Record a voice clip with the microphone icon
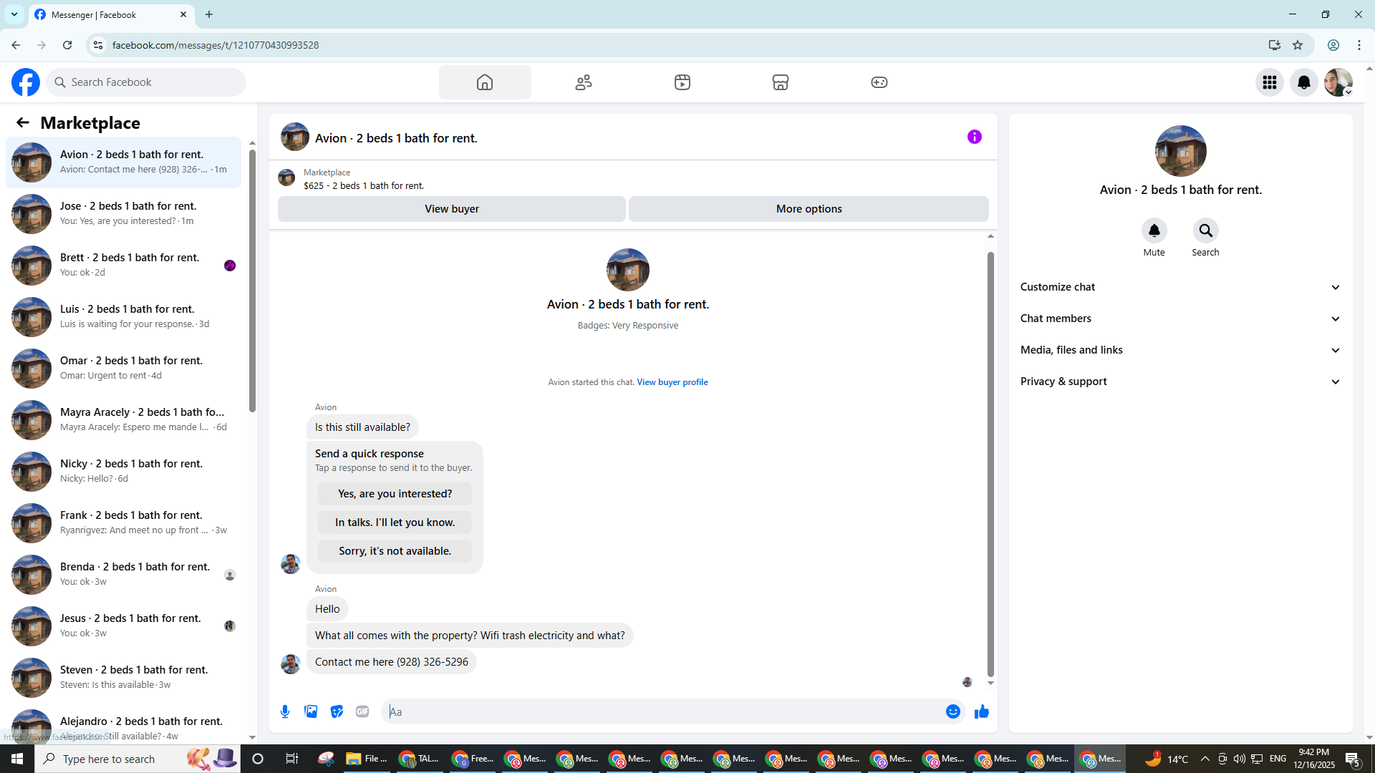 click(x=285, y=711)
